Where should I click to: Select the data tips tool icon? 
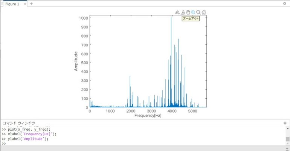(x=183, y=12)
